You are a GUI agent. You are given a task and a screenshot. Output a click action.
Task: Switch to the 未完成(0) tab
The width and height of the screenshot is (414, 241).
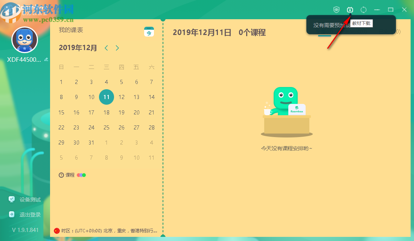[355, 31]
